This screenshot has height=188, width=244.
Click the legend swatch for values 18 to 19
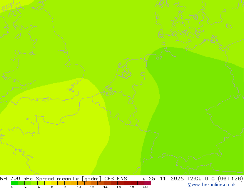134,183
